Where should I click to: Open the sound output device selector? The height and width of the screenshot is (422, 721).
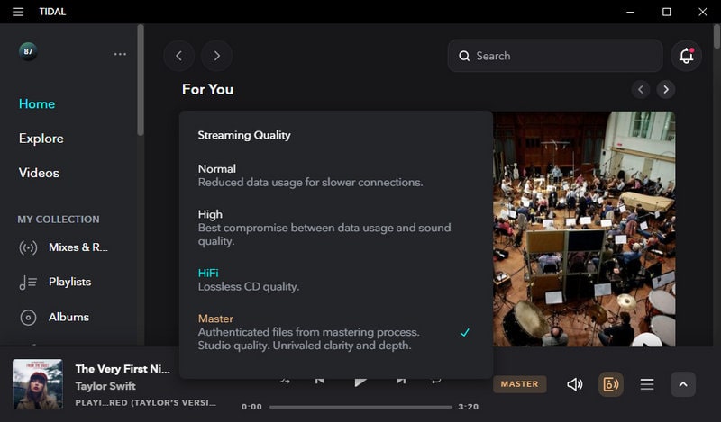[x=611, y=384]
